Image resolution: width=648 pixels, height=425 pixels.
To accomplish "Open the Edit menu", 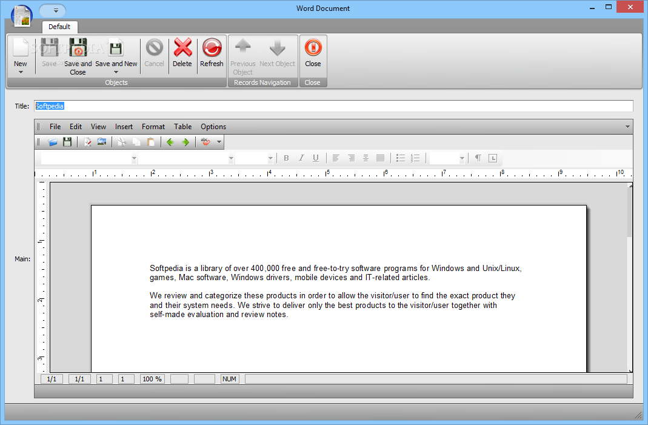I will [76, 127].
